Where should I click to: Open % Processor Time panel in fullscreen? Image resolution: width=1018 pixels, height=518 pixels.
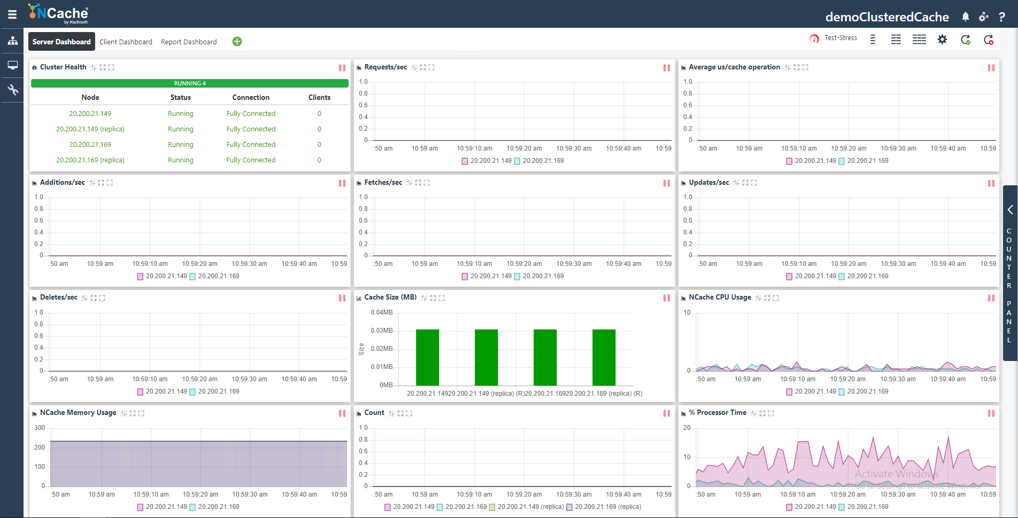(771, 413)
